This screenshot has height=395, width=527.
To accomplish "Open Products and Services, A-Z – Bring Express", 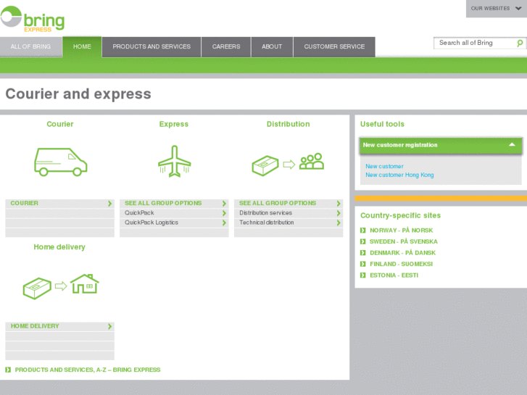I will point(88,370).
